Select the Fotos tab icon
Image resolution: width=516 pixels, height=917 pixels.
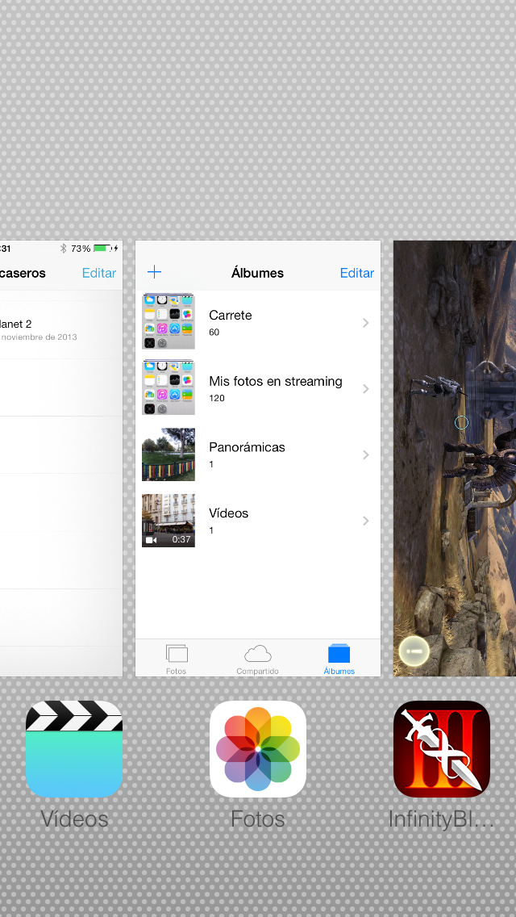[x=177, y=657]
